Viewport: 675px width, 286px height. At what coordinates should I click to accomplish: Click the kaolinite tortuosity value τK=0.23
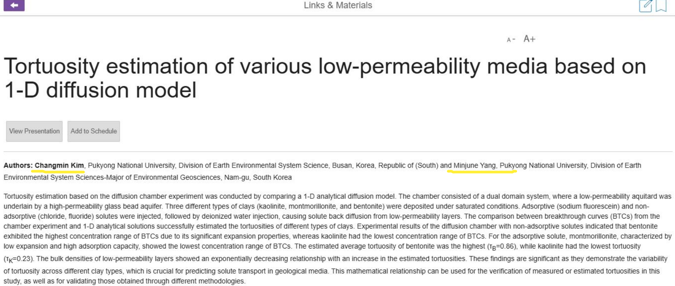pos(19,259)
